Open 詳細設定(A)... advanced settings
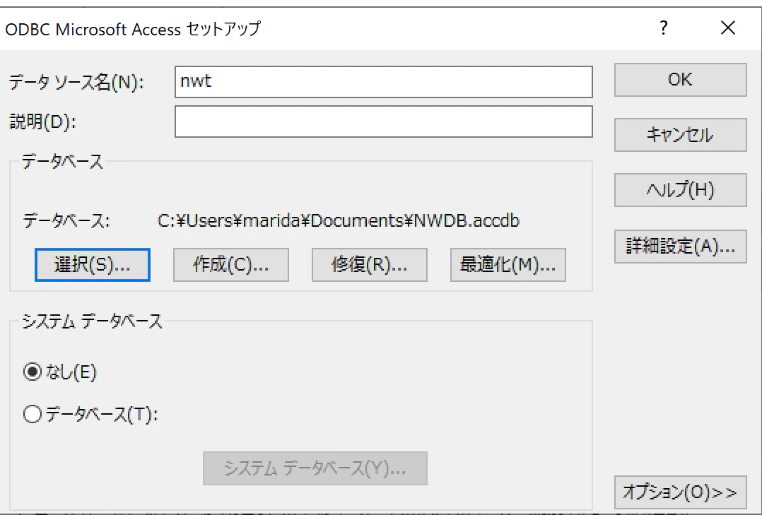Image resolution: width=762 pixels, height=515 pixels. [x=680, y=247]
